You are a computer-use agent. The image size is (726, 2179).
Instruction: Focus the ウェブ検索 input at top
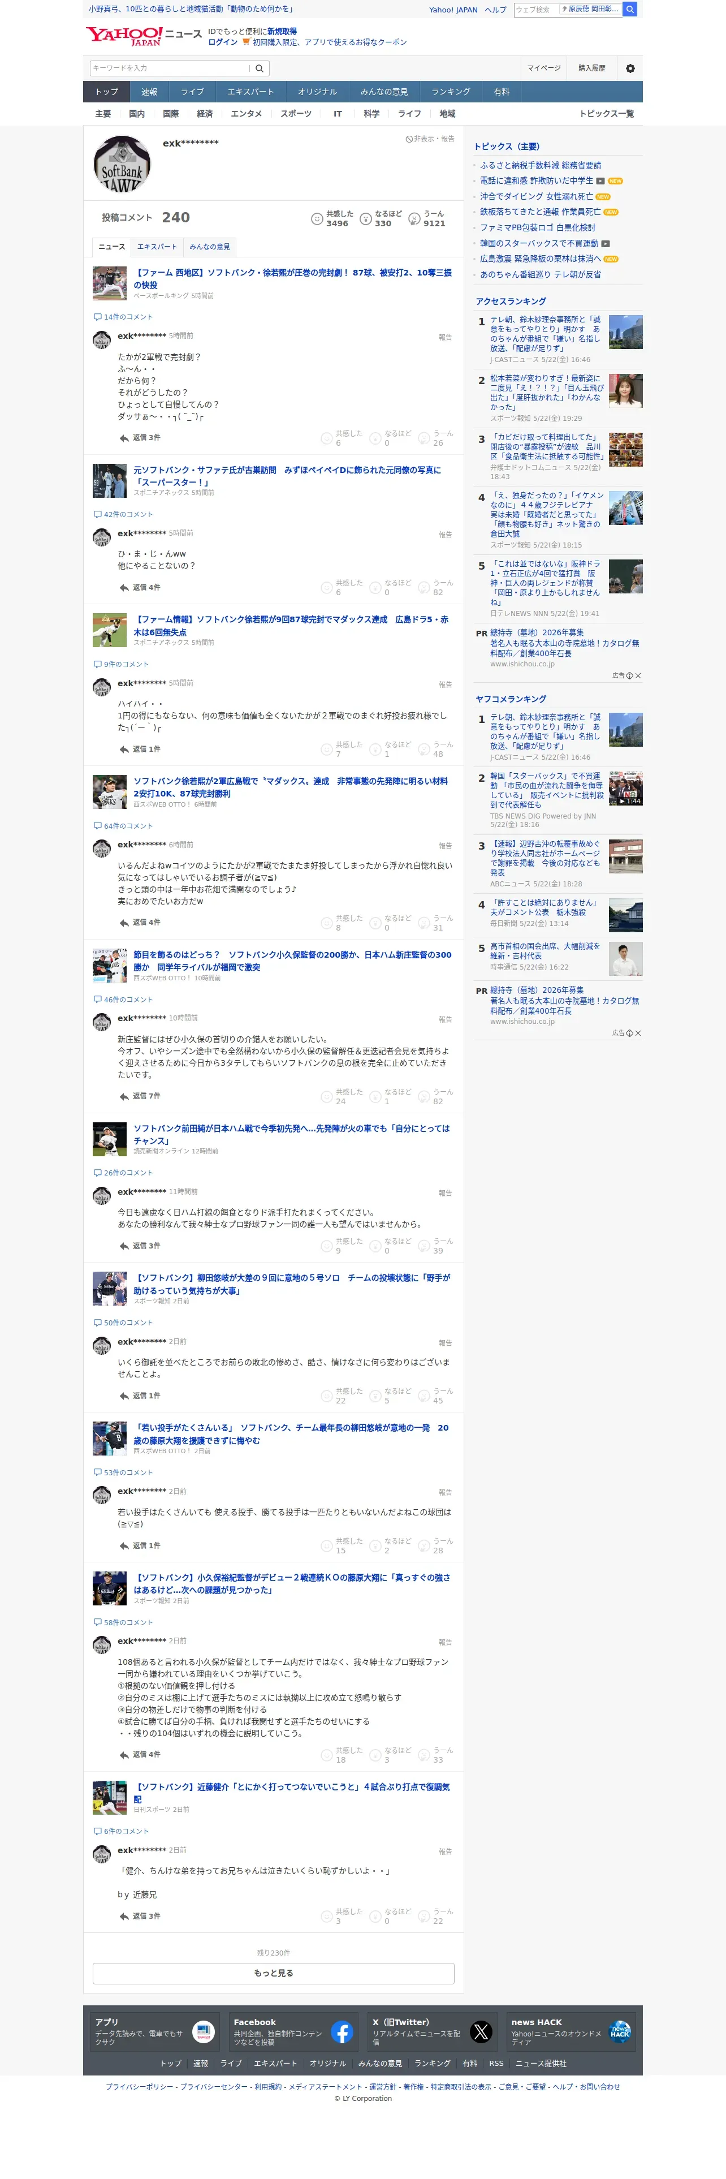click(536, 9)
